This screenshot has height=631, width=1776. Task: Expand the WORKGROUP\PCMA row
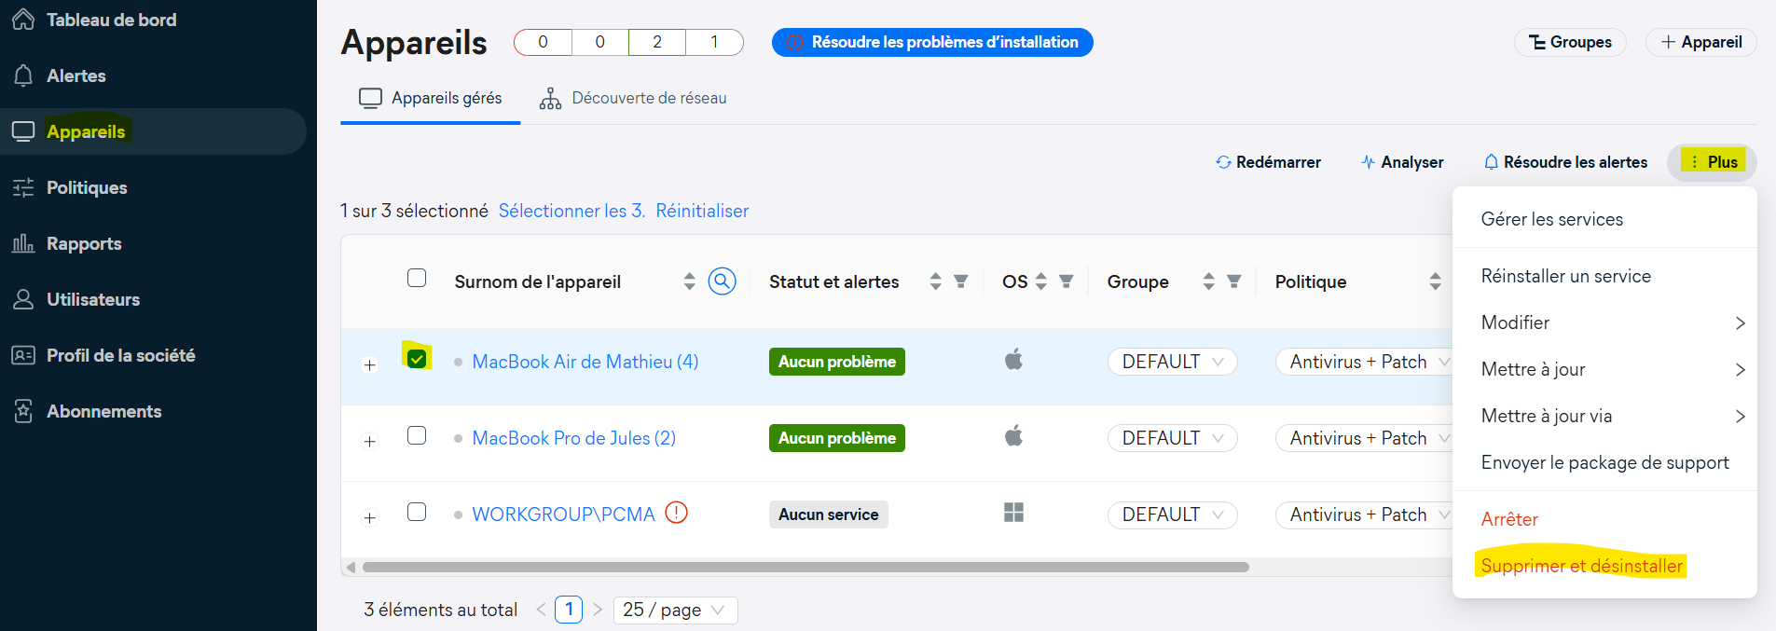(x=370, y=518)
